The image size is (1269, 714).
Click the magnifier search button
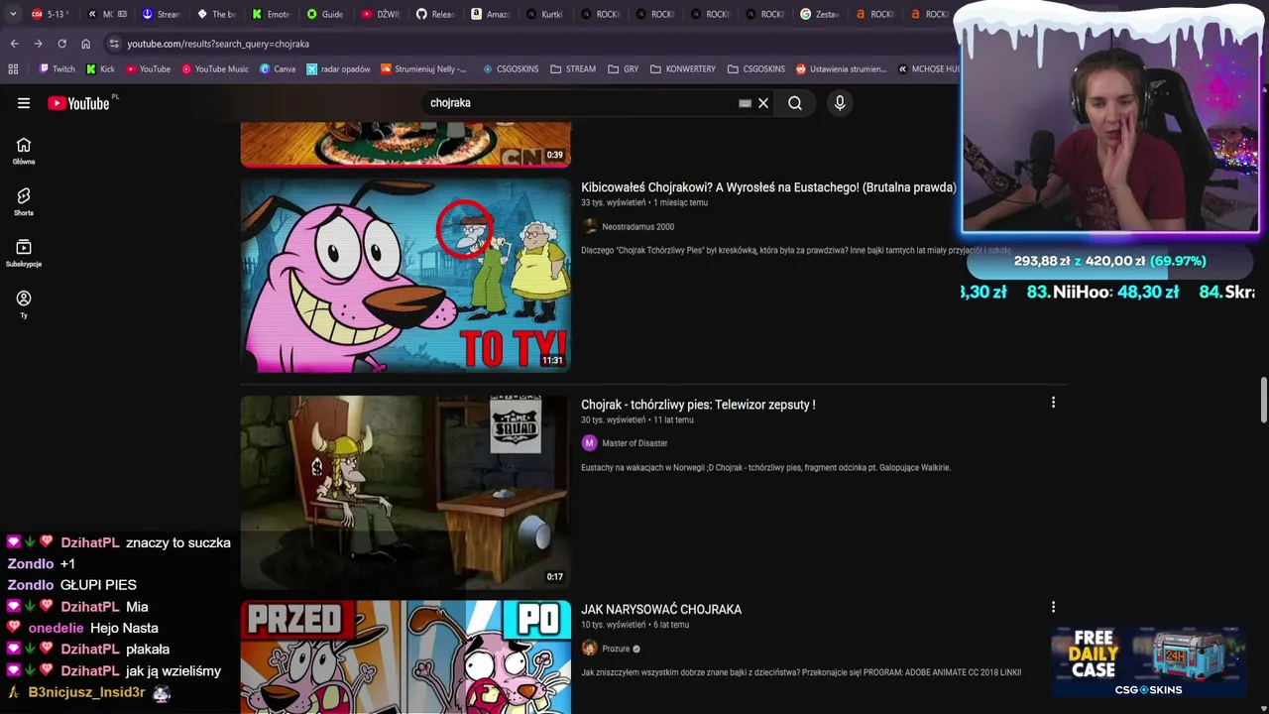coord(795,103)
